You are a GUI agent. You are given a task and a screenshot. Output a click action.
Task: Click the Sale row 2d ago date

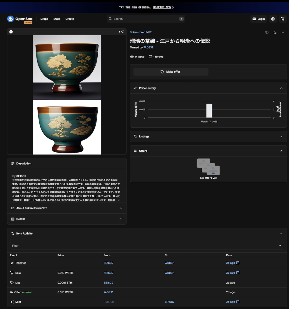click(230, 273)
